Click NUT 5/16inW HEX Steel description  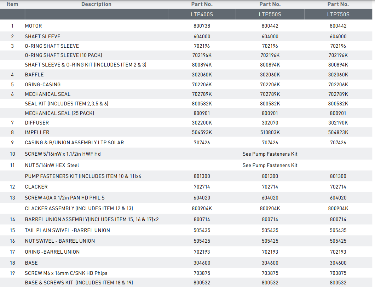pos(52,165)
